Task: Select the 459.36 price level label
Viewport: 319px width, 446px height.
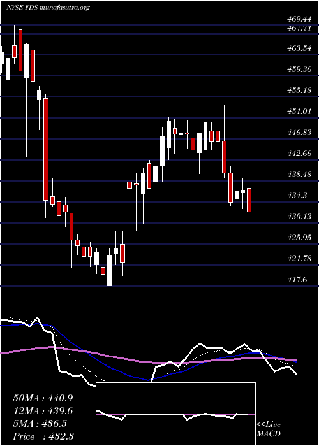Action: 299,69
